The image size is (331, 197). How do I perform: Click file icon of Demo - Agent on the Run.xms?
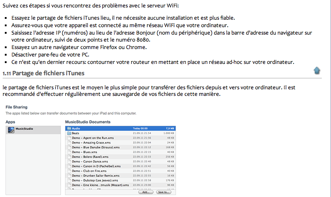(x=69, y=138)
